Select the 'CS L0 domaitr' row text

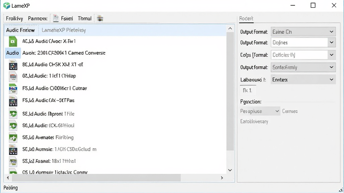(55, 172)
